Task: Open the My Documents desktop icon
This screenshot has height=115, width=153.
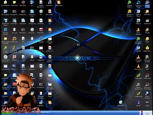Action: pos(5,3)
